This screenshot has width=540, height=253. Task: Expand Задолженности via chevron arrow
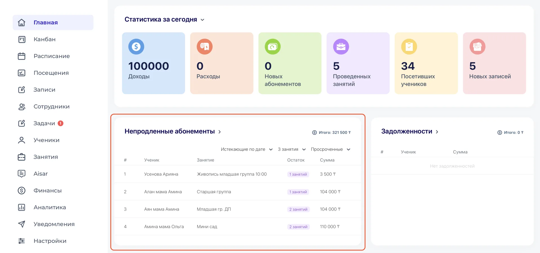pyautogui.click(x=437, y=132)
